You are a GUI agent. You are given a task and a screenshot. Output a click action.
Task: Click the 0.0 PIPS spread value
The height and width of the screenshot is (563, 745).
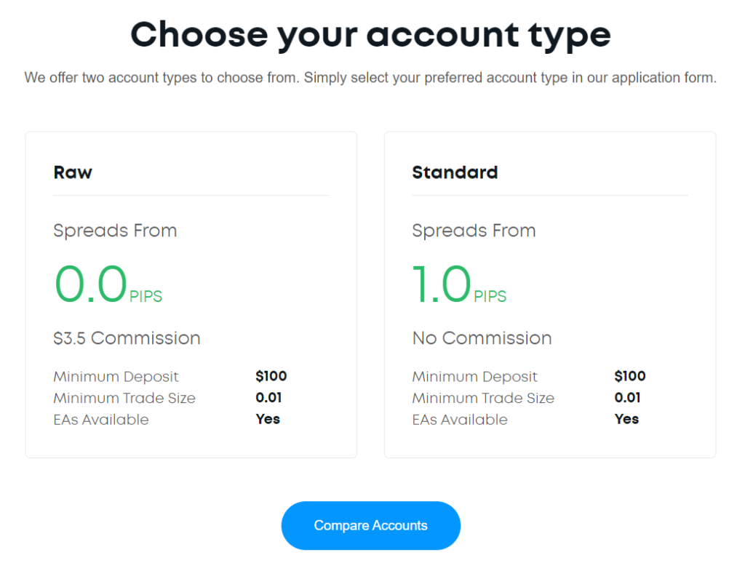(x=108, y=284)
